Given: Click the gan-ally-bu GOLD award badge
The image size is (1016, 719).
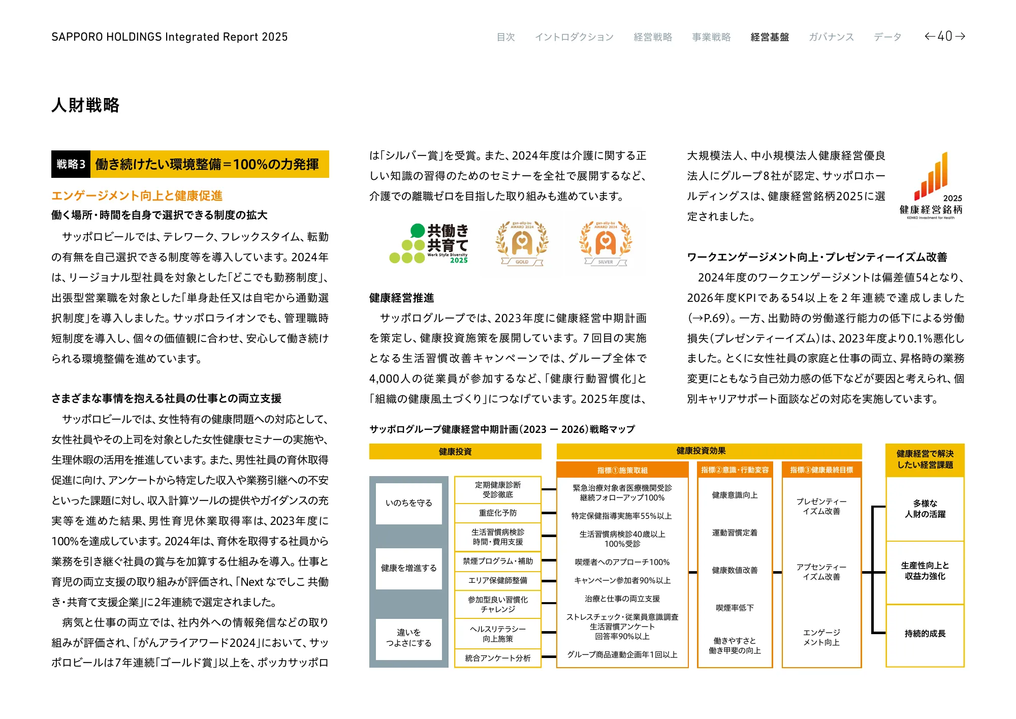Looking at the screenshot, I should [x=522, y=244].
